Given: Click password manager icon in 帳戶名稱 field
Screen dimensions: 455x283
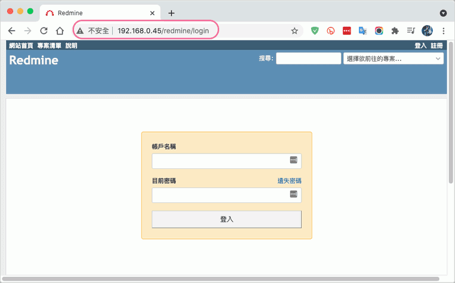Looking at the screenshot, I should [294, 159].
